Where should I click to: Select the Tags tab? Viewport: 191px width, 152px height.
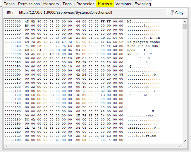(x=67, y=4)
